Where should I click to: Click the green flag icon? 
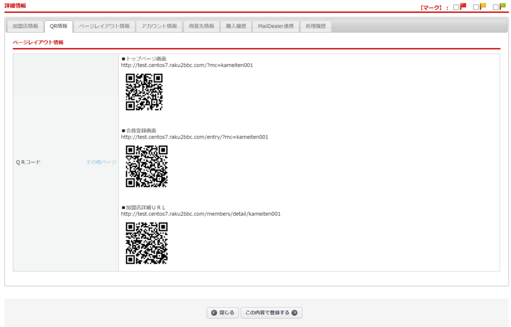coord(503,6)
